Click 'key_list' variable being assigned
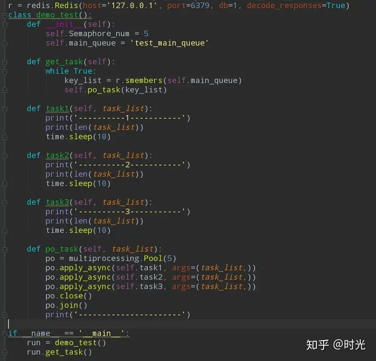The image size is (376, 361). coord(83,80)
